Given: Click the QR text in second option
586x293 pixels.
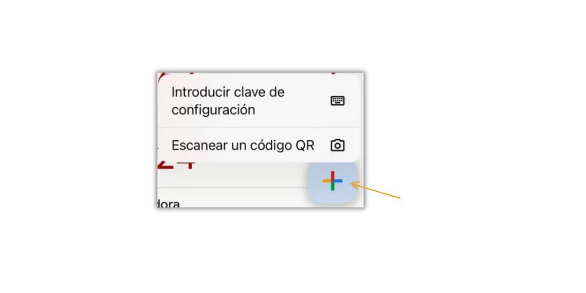Looking at the screenshot, I should tap(305, 145).
